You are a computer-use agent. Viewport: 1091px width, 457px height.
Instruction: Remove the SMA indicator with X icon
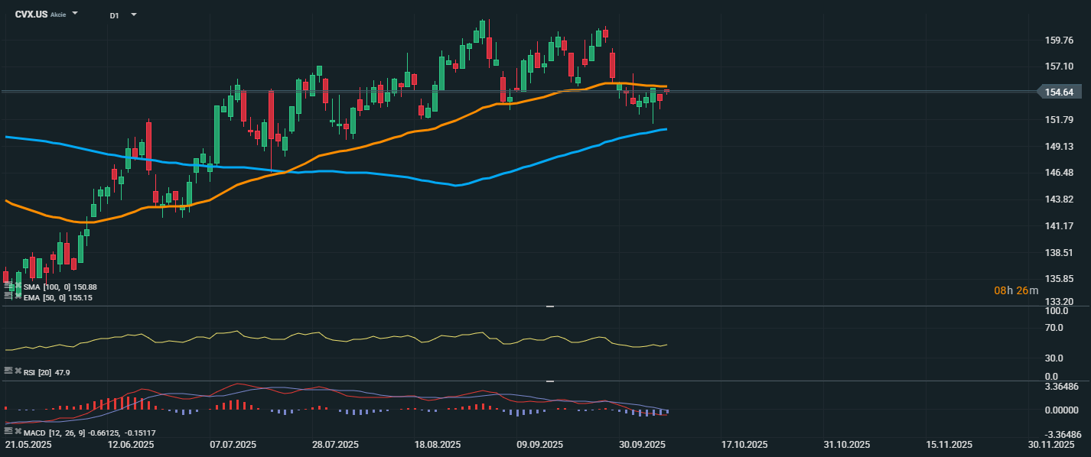coord(18,286)
